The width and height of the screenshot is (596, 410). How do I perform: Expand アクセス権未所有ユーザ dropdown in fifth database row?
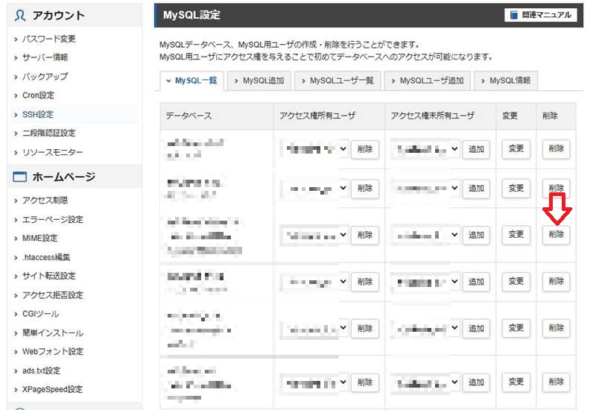pos(425,328)
